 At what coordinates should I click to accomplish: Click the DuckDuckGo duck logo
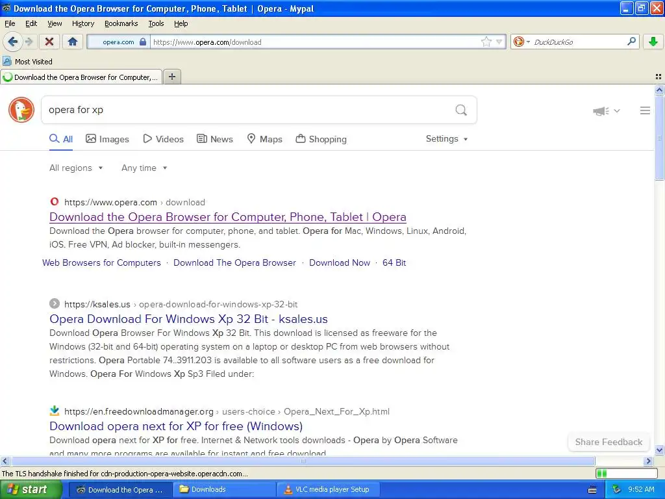pos(21,110)
